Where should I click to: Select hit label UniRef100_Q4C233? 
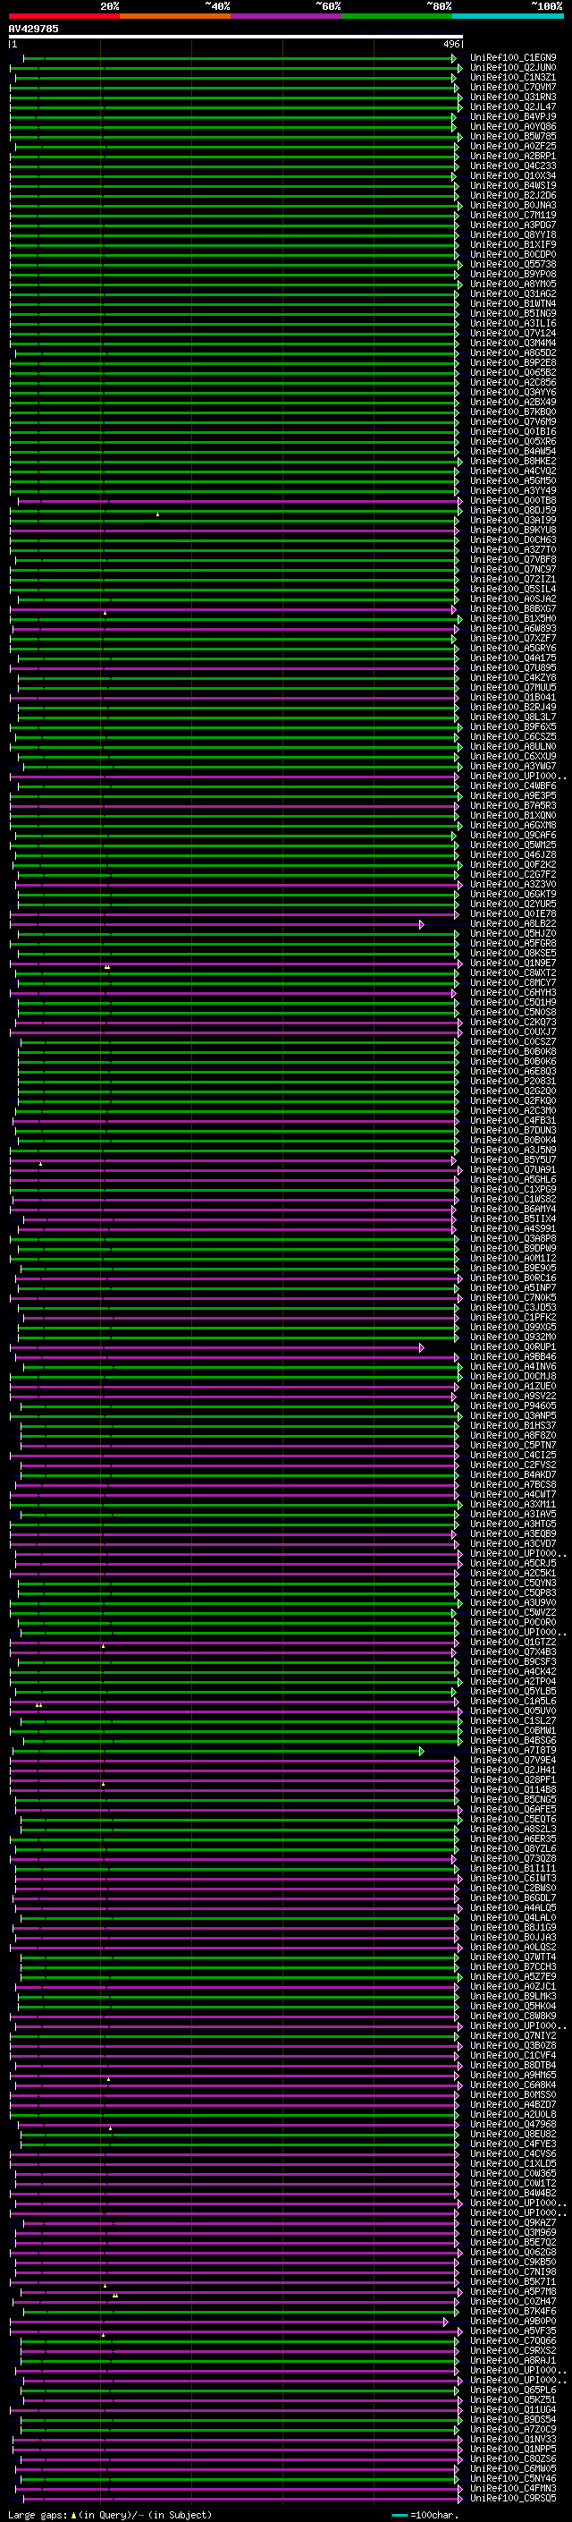(x=513, y=166)
